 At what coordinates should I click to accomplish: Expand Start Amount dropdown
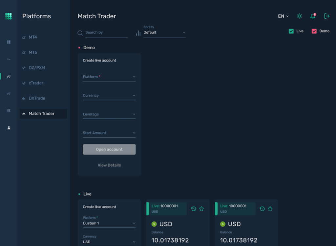109,133
